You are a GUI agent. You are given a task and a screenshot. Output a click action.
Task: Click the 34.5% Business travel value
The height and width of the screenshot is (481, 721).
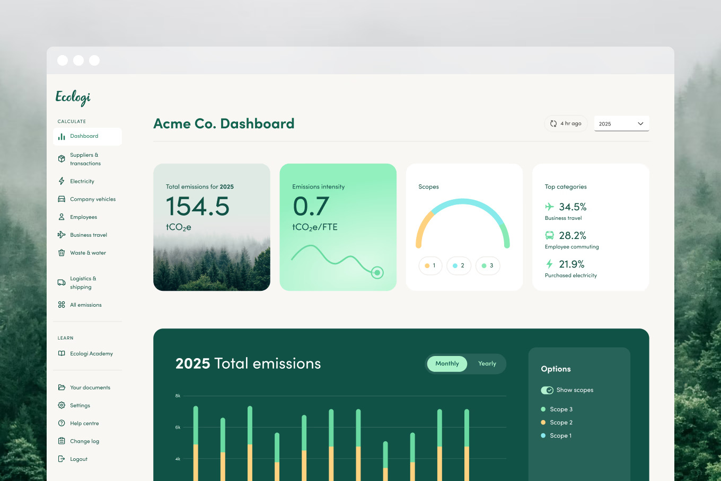[573, 207]
